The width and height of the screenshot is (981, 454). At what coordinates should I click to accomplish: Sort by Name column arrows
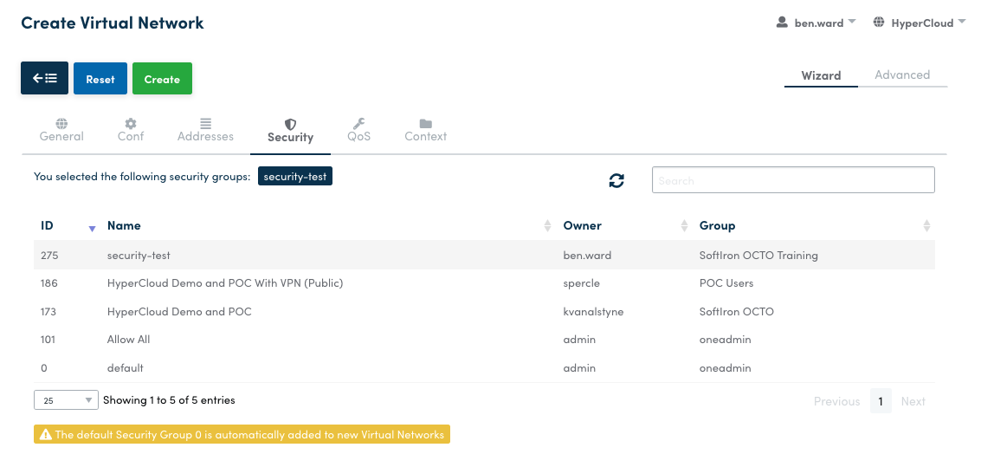pyautogui.click(x=547, y=226)
